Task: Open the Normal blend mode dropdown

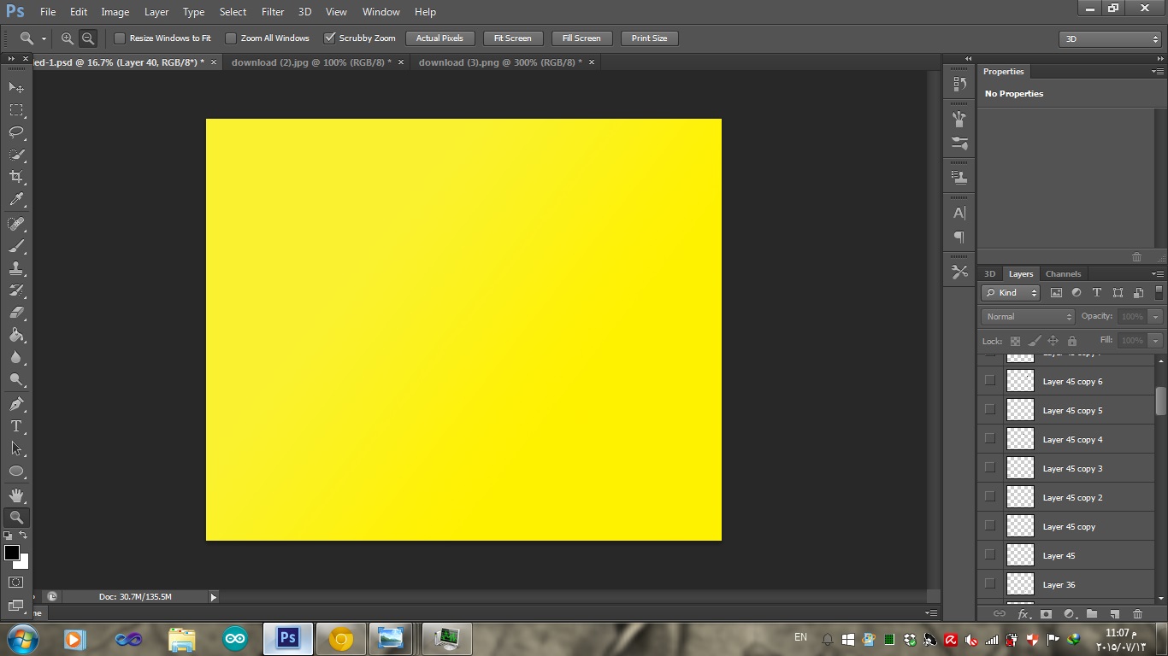Action: [1028, 317]
